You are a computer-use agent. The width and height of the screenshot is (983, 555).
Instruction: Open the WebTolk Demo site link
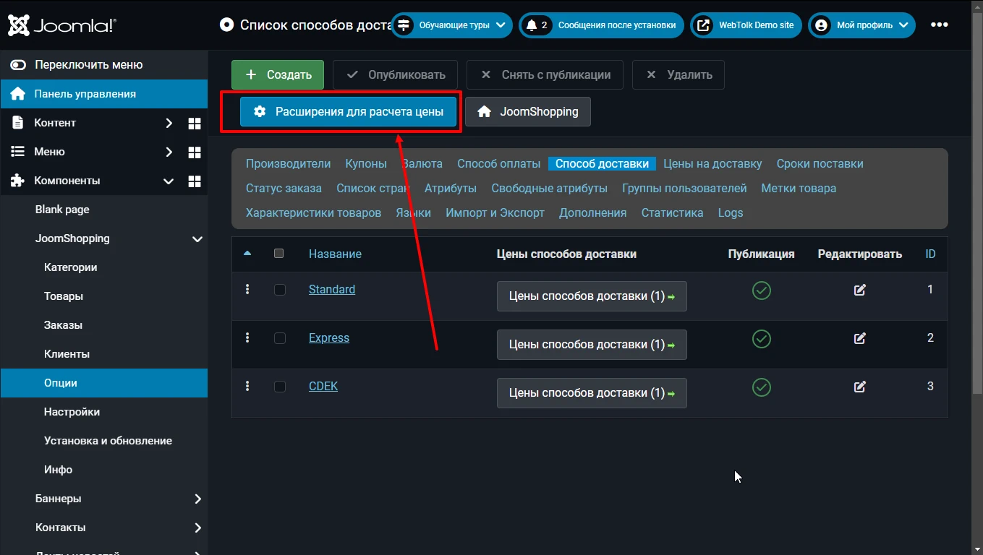(x=746, y=25)
